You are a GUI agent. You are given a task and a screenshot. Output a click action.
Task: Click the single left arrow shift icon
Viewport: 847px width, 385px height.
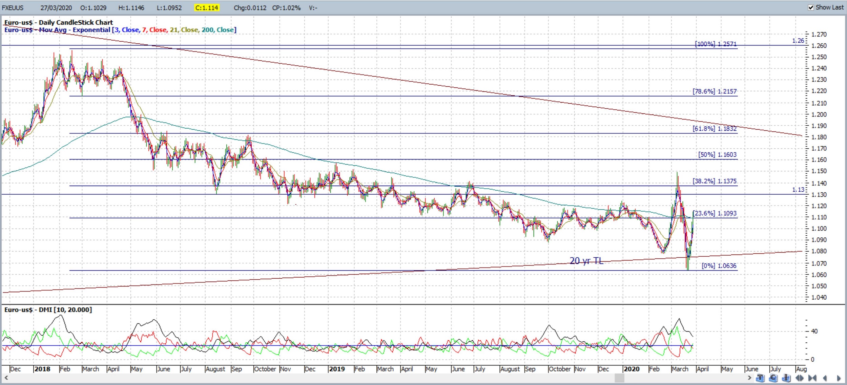pos(825,378)
